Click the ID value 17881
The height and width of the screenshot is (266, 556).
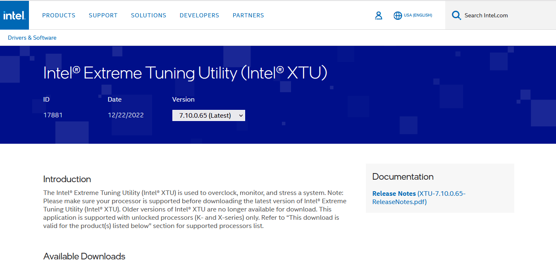click(x=53, y=115)
